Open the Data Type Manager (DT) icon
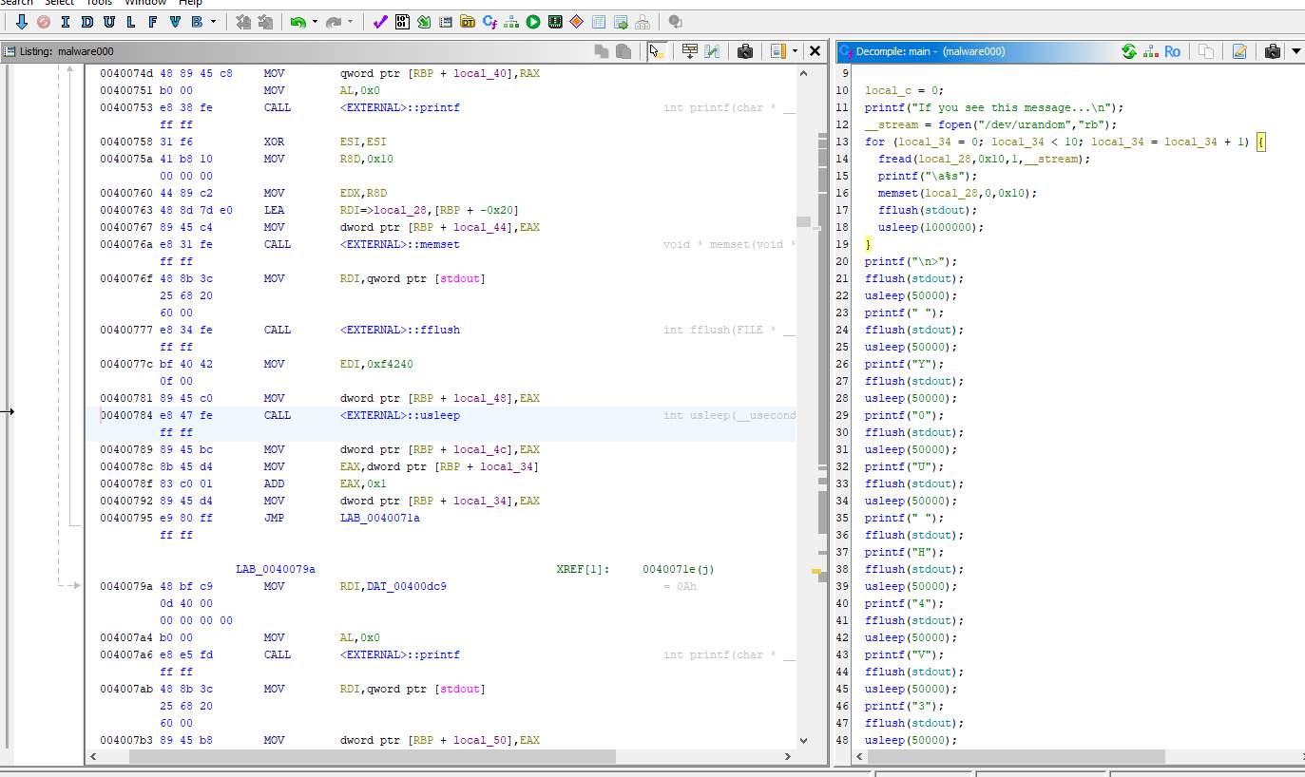 point(467,22)
